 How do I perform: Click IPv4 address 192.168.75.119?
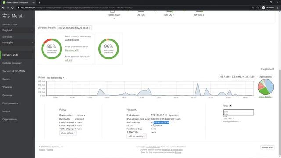click(159, 115)
